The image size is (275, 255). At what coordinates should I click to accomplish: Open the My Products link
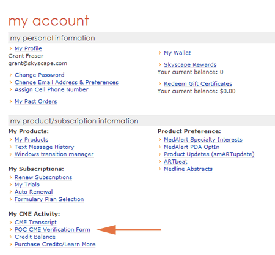coord(31,140)
